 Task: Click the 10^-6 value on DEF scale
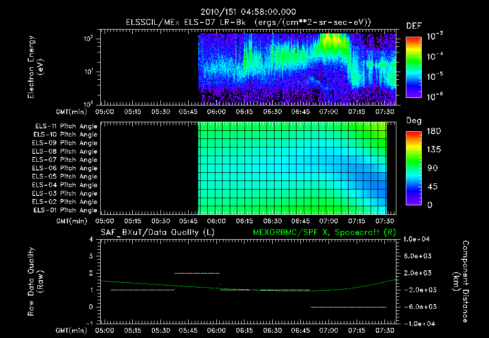(x=435, y=96)
